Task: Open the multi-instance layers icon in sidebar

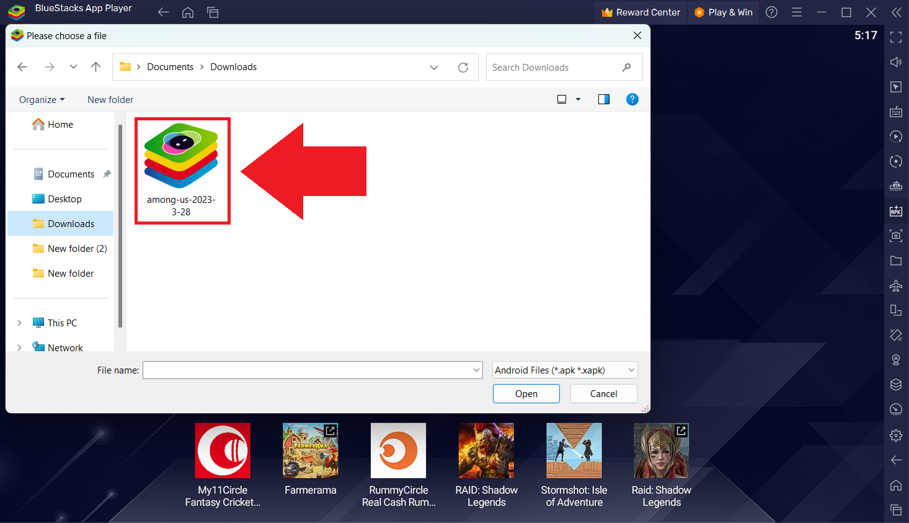Action: 896,385
